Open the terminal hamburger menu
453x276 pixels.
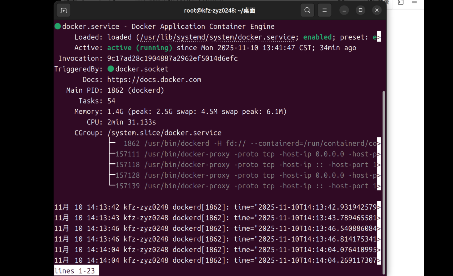(324, 10)
